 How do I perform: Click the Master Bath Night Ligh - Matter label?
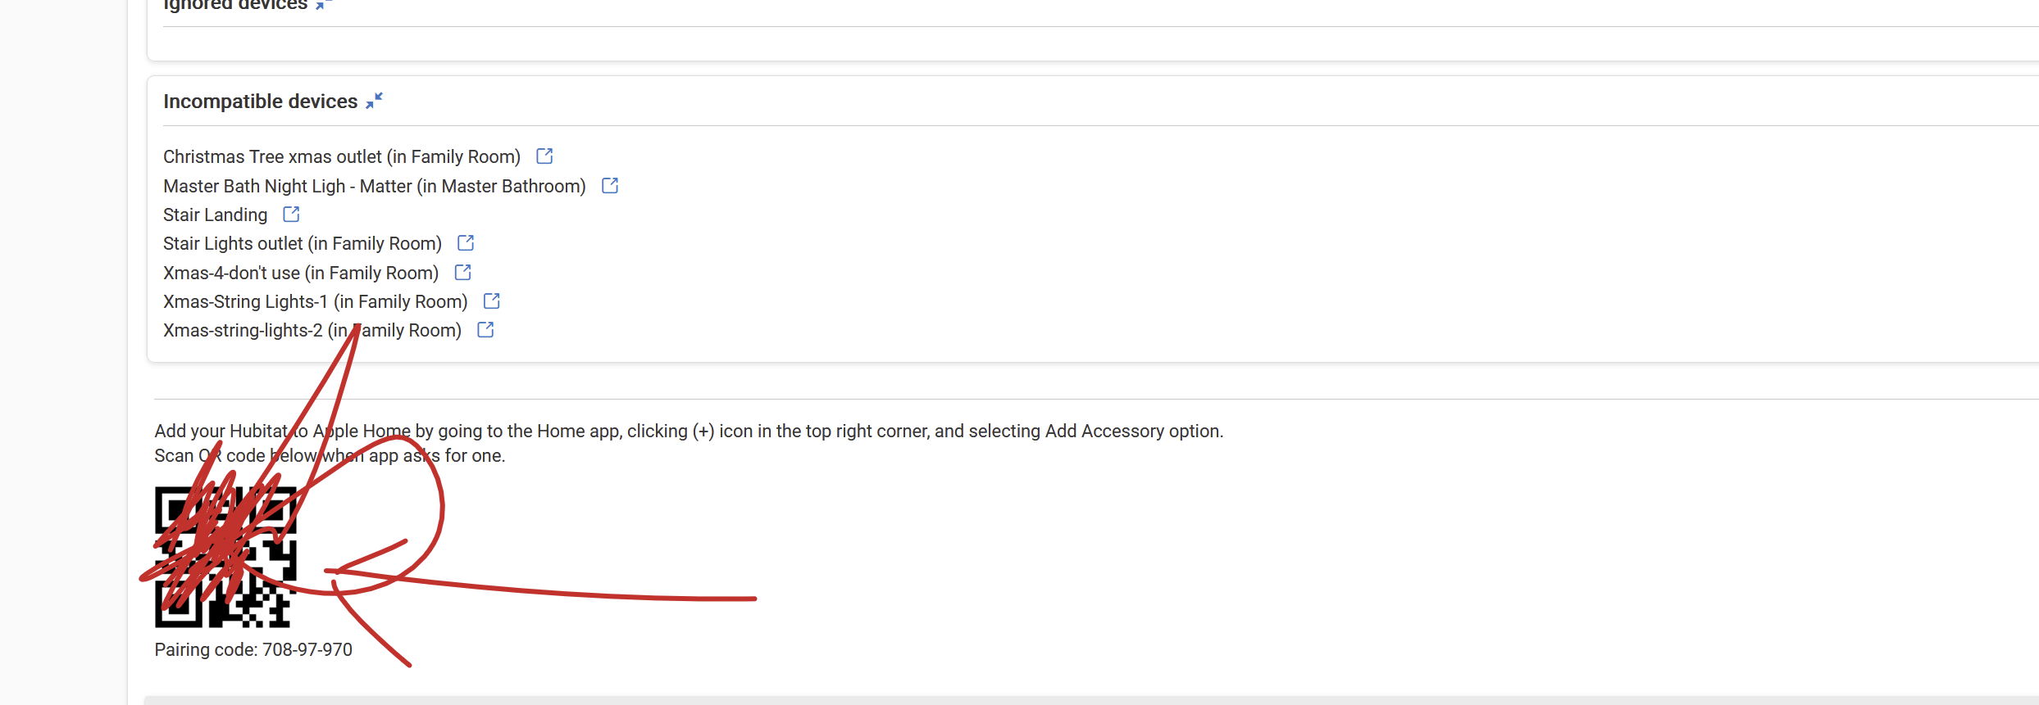click(374, 186)
